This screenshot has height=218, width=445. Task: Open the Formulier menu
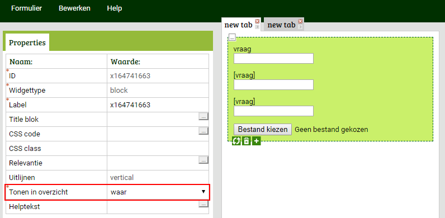26,8
